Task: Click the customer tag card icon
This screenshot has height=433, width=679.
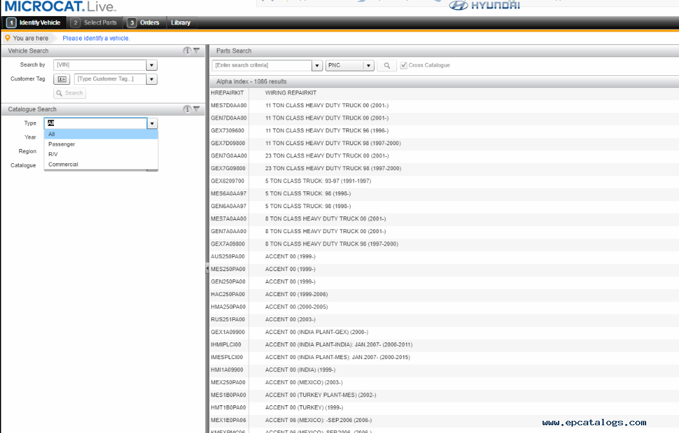Action: tap(62, 80)
